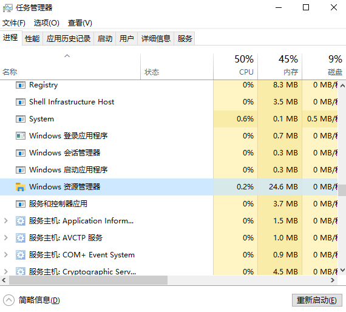Click the Windows 登录应用程序 icon
The height and width of the screenshot is (312, 346).
(21, 136)
